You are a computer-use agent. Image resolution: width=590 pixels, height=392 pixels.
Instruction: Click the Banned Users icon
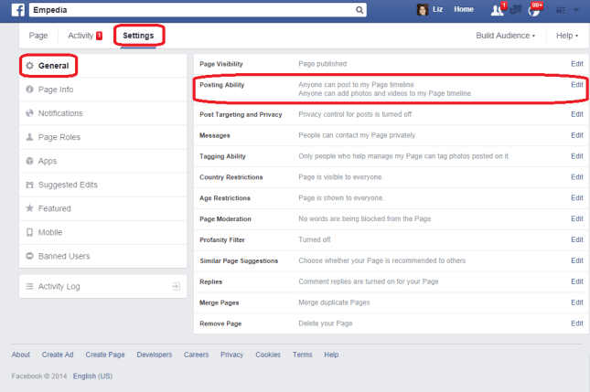(x=29, y=256)
